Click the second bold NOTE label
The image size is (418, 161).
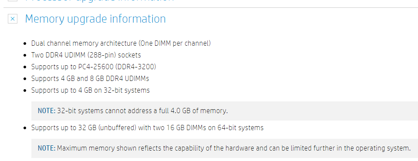47,148
